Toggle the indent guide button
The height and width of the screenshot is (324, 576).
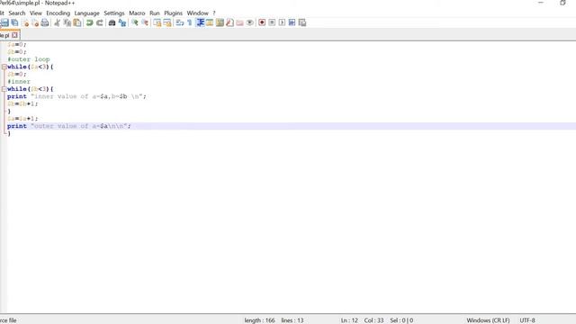pos(200,22)
